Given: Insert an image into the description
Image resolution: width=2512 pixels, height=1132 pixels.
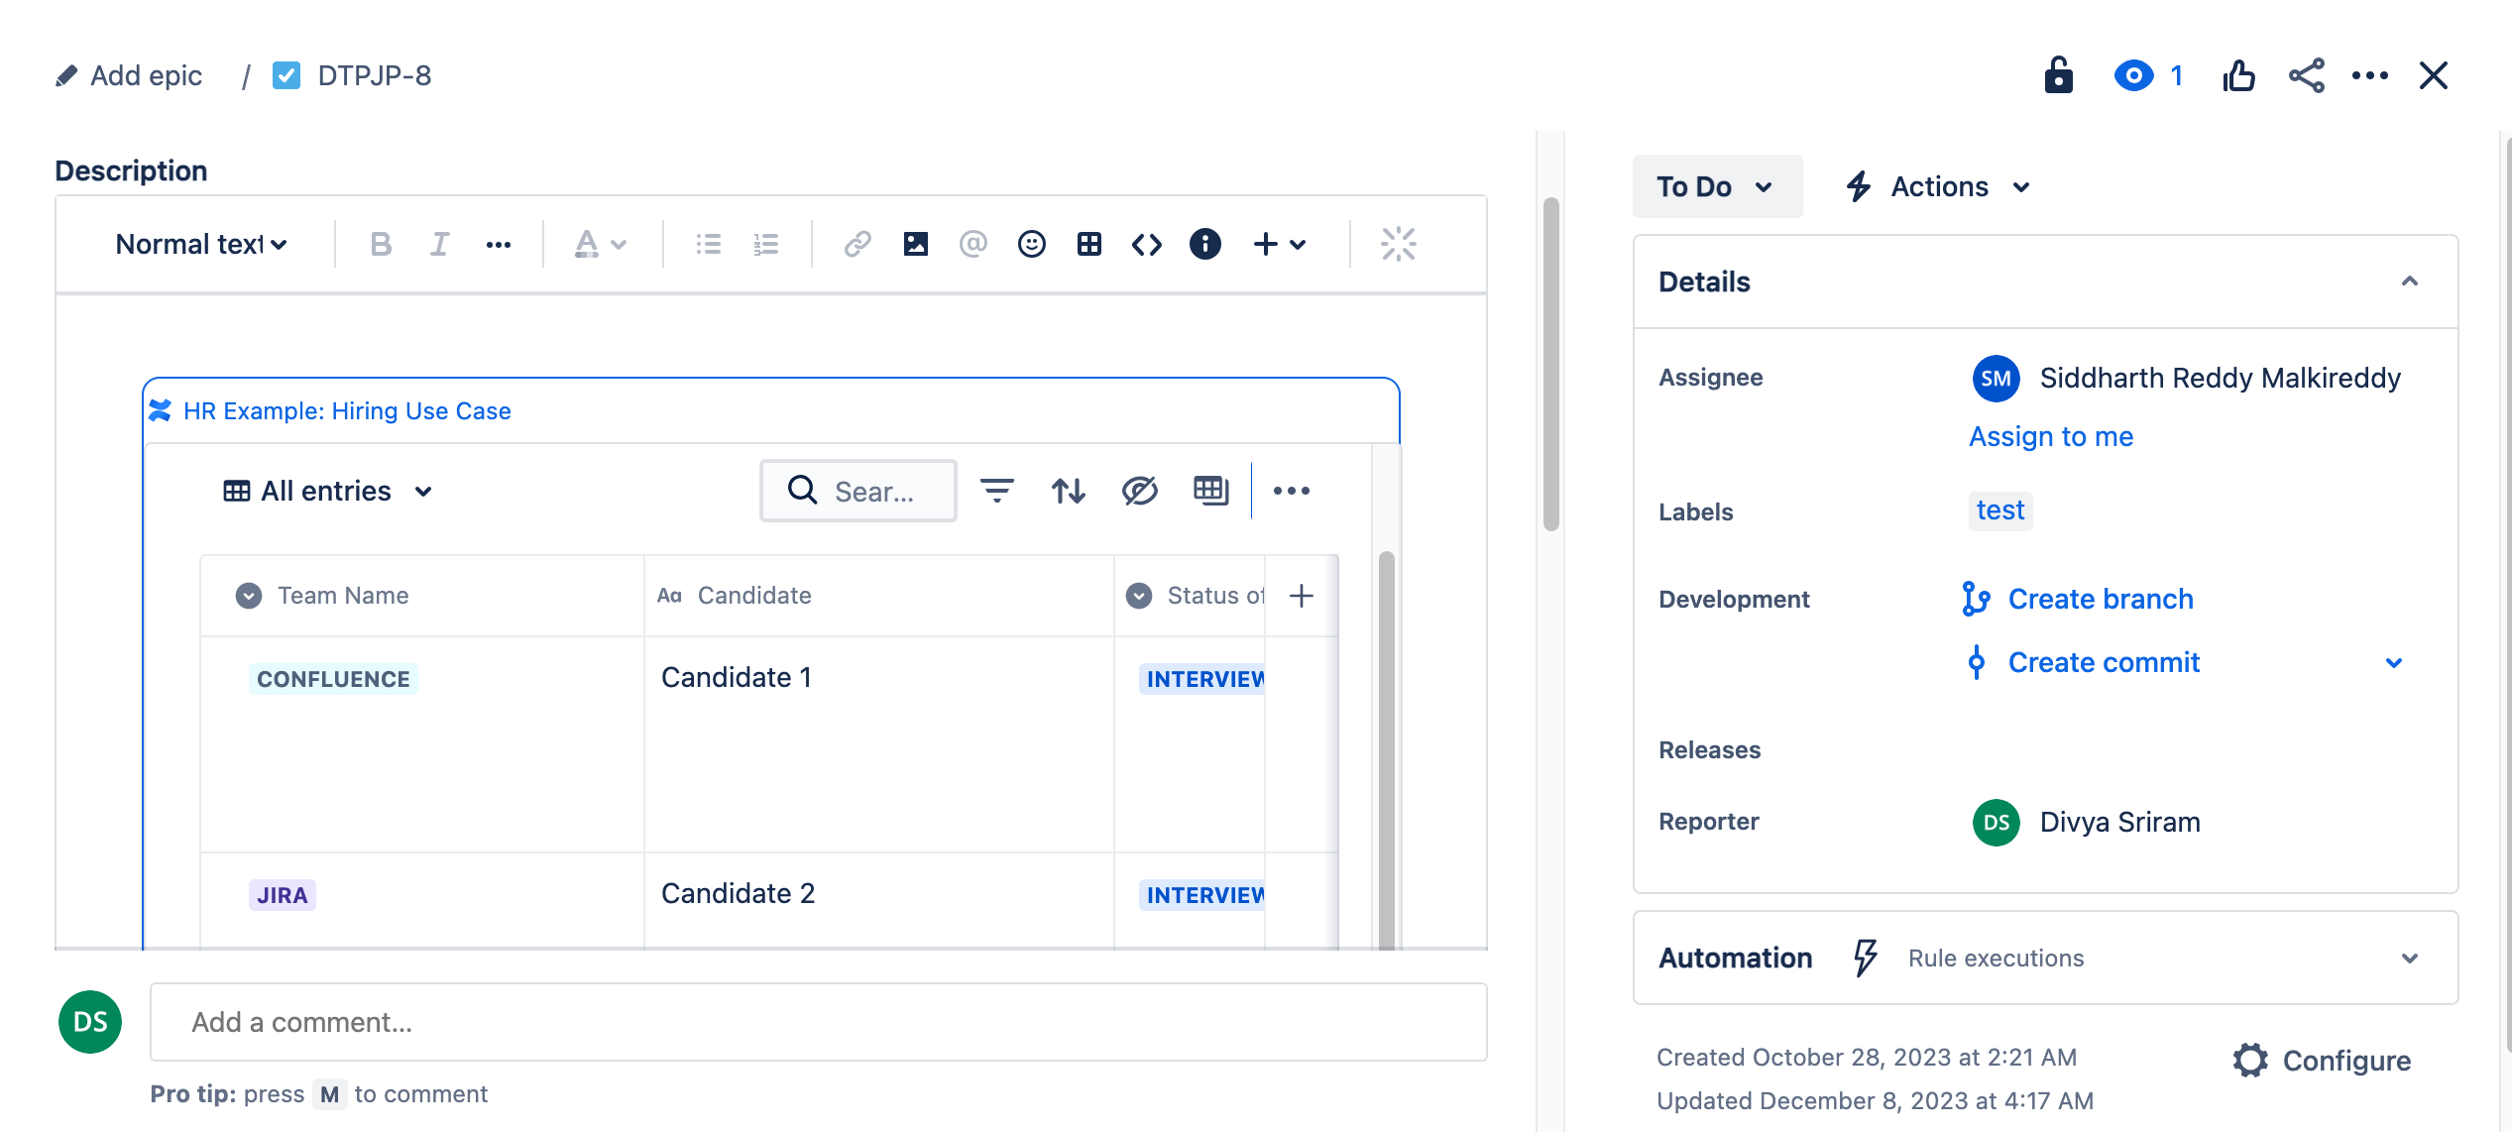Looking at the screenshot, I should pos(916,244).
